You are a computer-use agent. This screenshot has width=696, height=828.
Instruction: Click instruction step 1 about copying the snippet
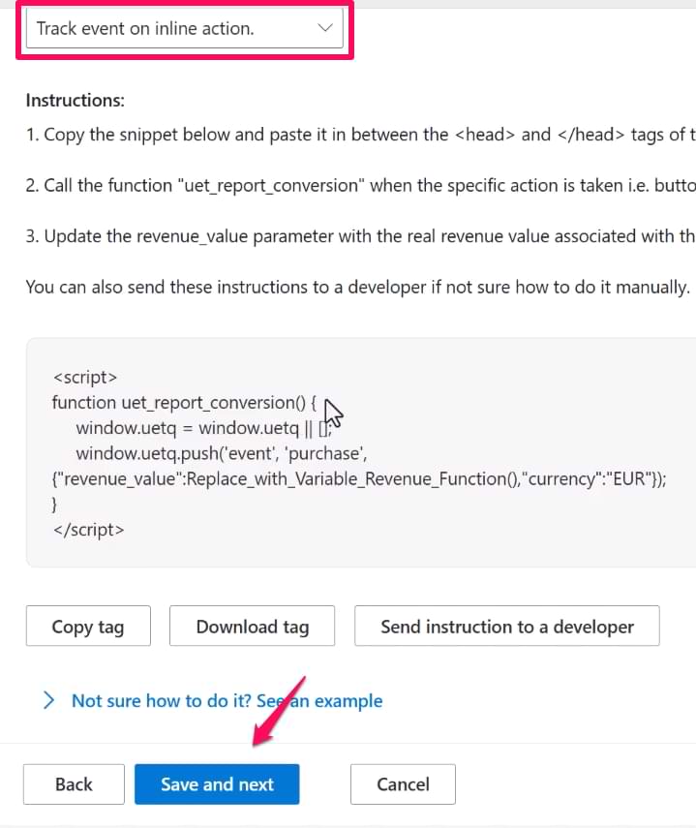tap(358, 135)
